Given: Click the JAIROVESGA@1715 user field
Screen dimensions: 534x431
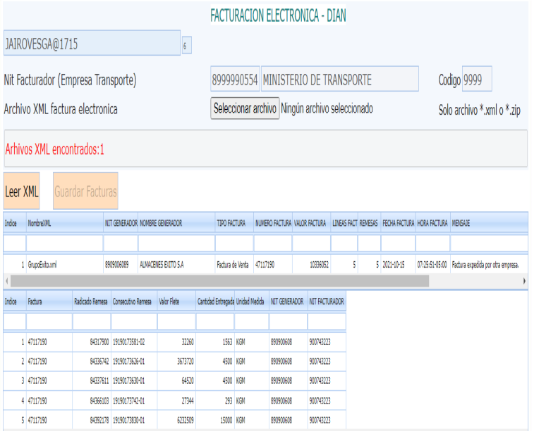Looking at the screenshot, I should (92, 43).
